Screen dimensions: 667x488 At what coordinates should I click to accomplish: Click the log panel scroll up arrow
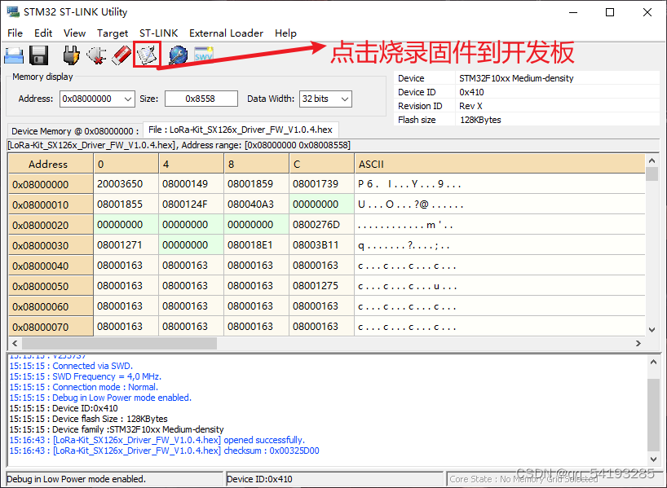coord(654,362)
